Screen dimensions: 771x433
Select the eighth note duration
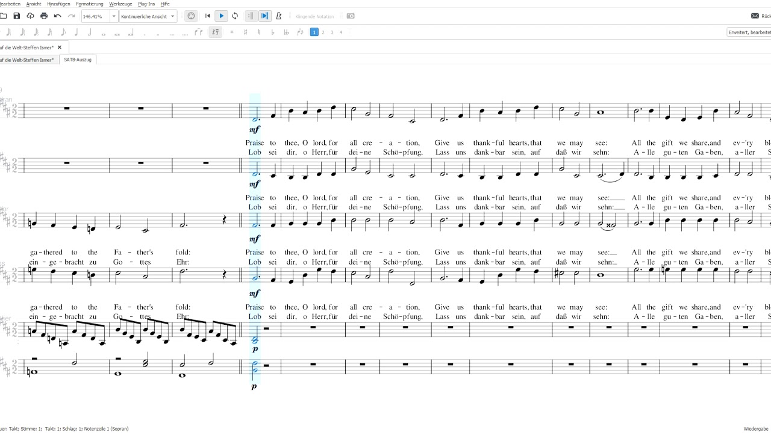63,32
